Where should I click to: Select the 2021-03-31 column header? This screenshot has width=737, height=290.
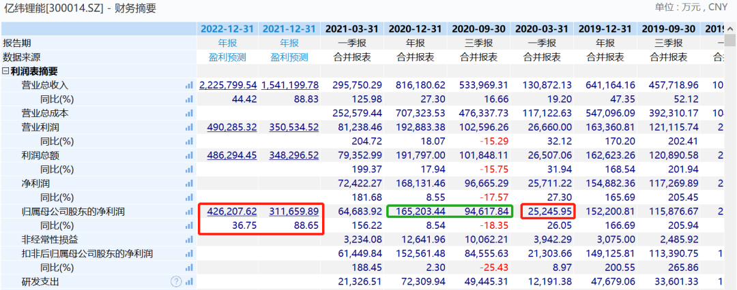[352, 29]
